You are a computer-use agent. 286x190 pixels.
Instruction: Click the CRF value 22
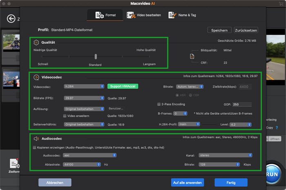(x=225, y=63)
